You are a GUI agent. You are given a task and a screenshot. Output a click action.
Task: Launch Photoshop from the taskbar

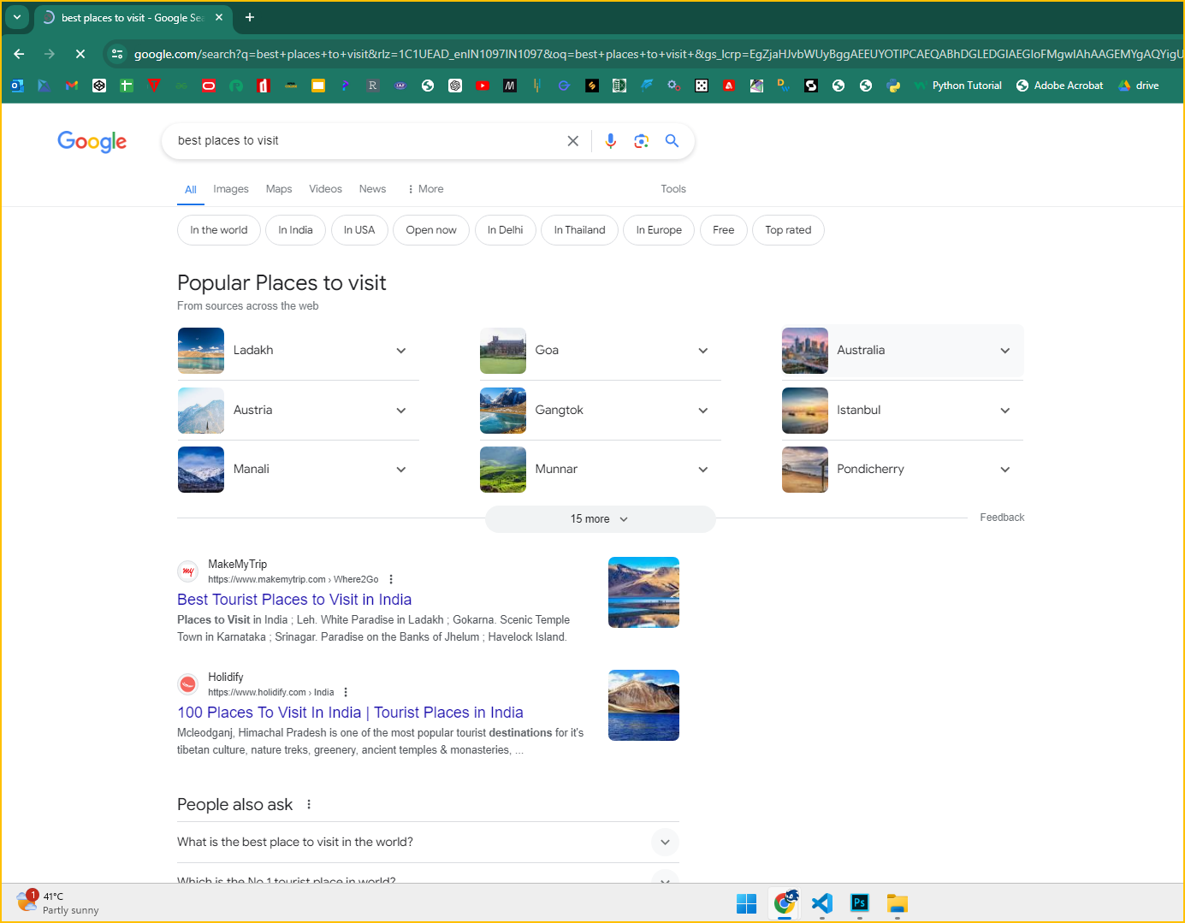859,903
